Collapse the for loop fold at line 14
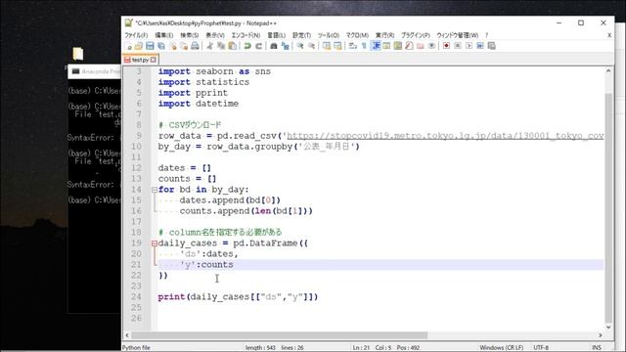Screen dimensions: 626x352 155,190
